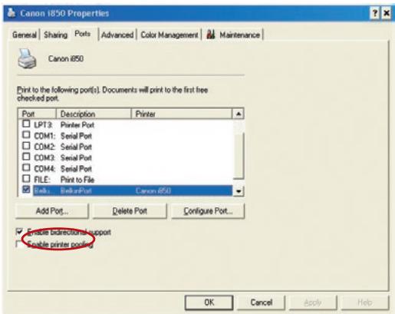395x314 pixels.
Task: Click the Port column header
Action: (x=37, y=114)
